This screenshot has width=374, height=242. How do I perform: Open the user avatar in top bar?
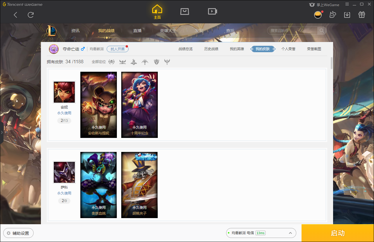tap(318, 15)
